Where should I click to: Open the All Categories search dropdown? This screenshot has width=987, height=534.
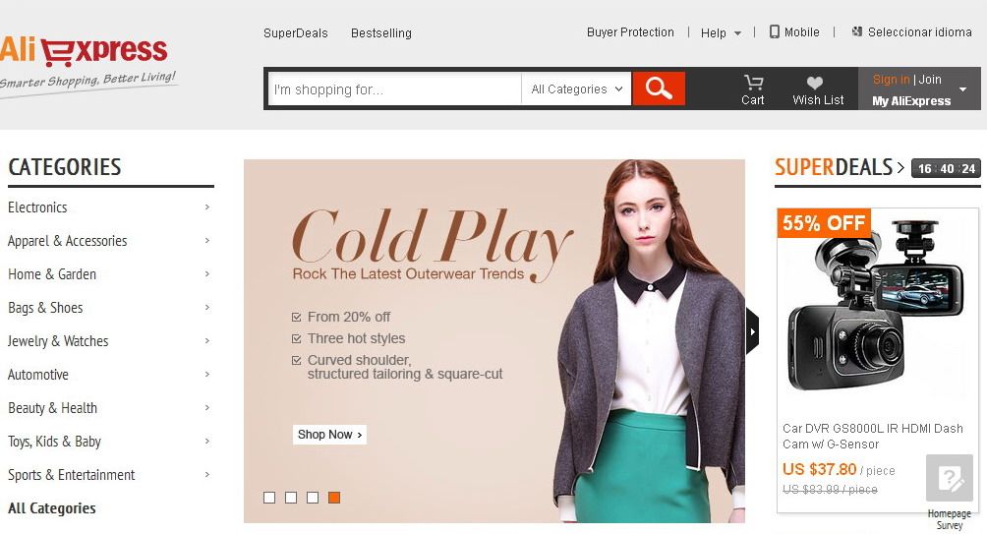click(x=577, y=89)
